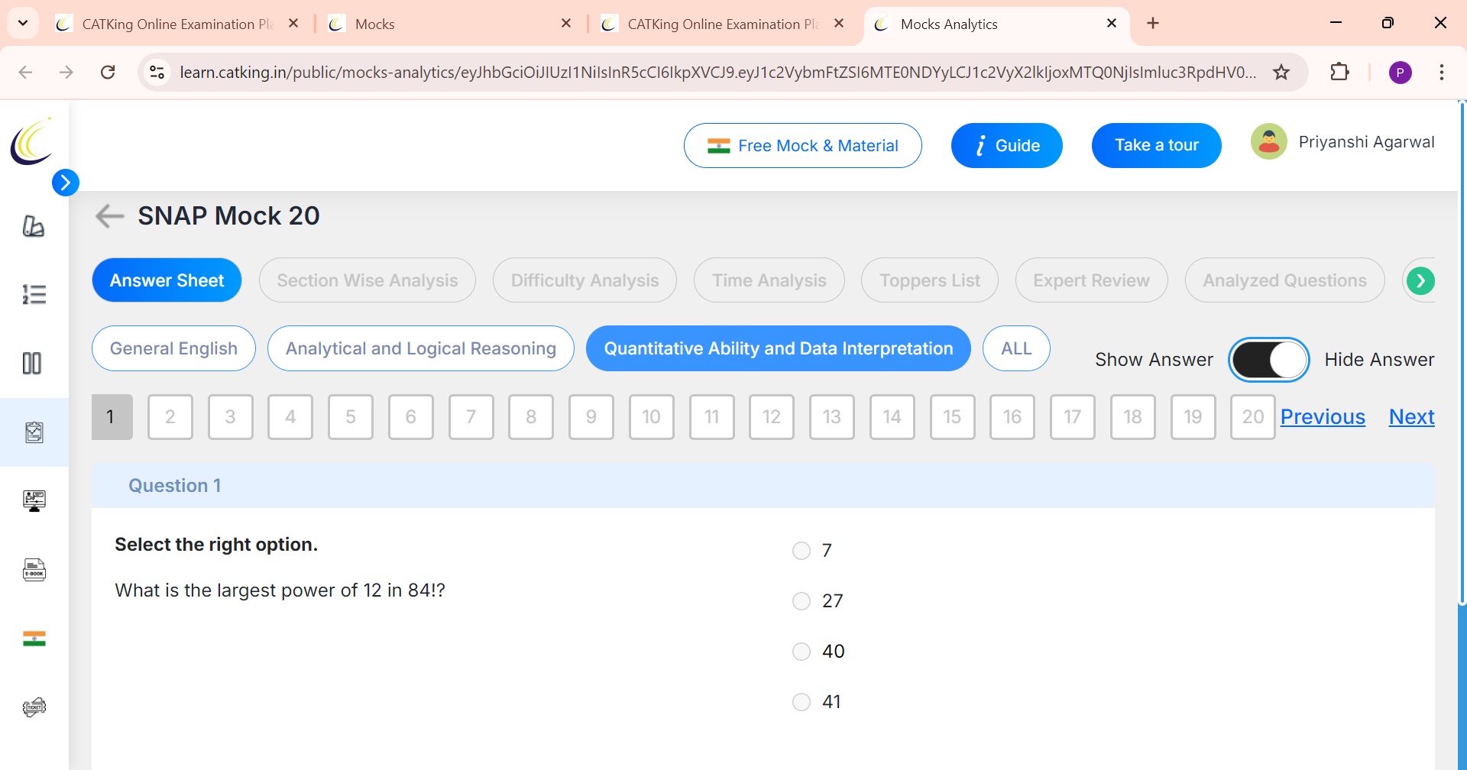Go back in browser history
Image resolution: width=1467 pixels, height=770 pixels.
[25, 73]
